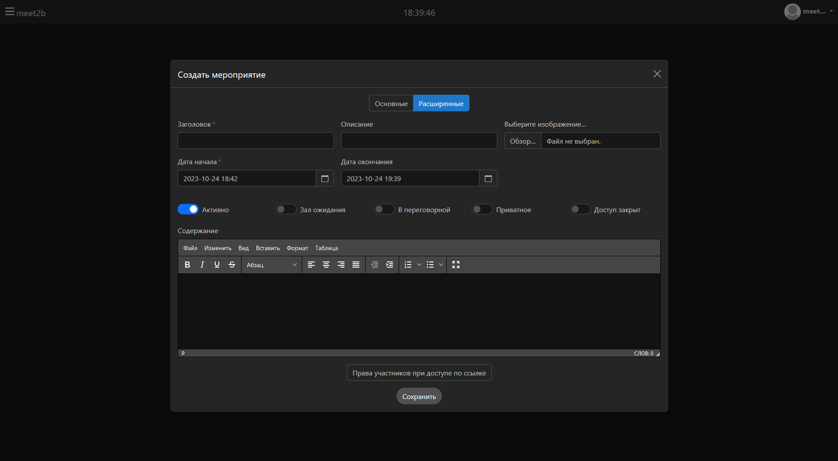838x461 pixels.
Task: Enable the Приватное toggle
Action: [482, 210]
